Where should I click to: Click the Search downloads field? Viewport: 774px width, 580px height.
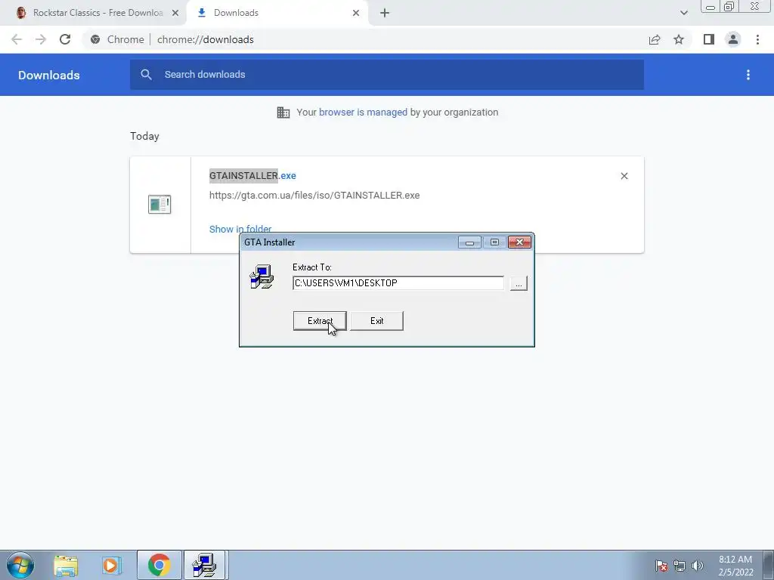click(x=387, y=75)
